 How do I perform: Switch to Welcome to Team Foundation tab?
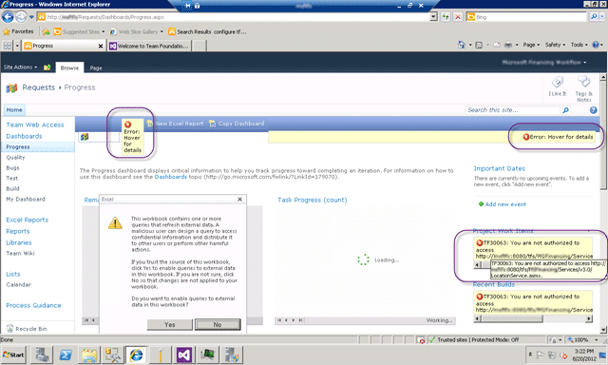[149, 46]
